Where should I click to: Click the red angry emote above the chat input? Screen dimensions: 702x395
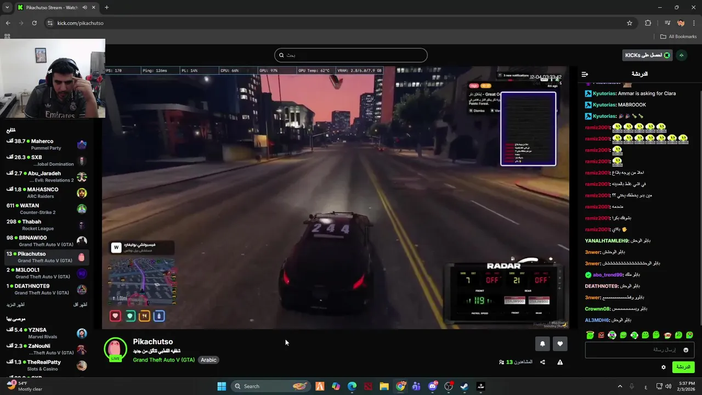coord(601,335)
